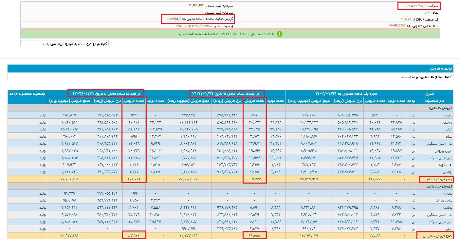Click header از ابتدای سال مالی تا تاریخ ۱۴۰۳/۰۱/۳۱
Screen dimensions: 459x239
tap(106, 93)
